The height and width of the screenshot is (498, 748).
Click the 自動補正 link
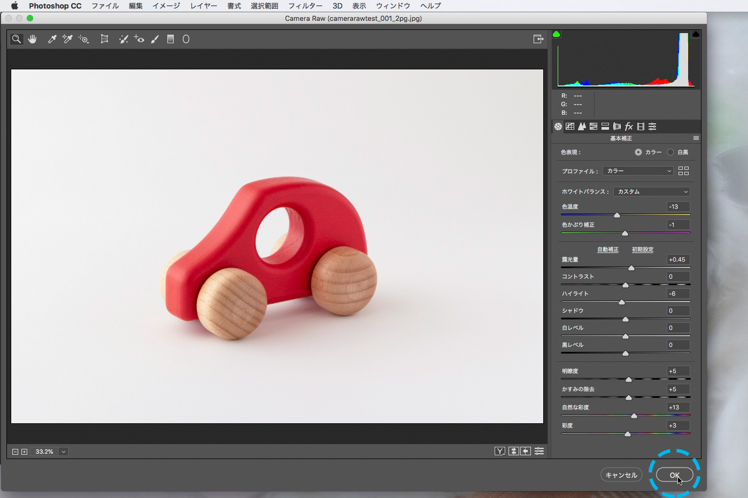click(608, 250)
